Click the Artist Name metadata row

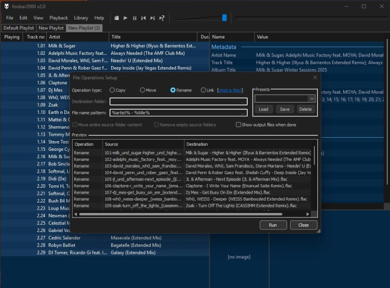point(297,55)
